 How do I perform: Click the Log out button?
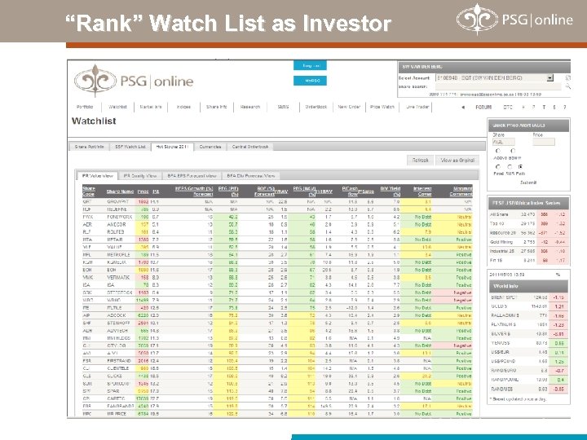(x=310, y=65)
